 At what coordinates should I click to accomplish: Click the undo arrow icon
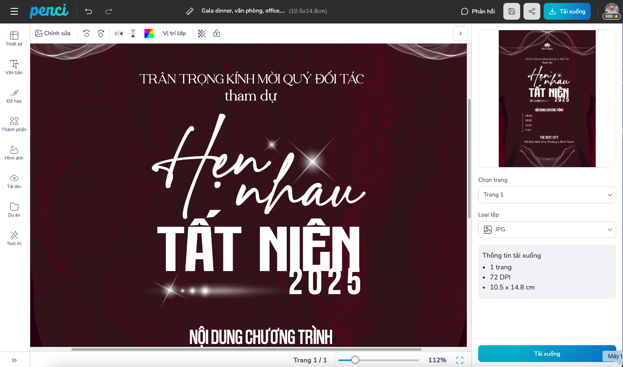pyautogui.click(x=89, y=11)
